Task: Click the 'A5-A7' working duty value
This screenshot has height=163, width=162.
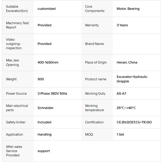Action: click(x=121, y=94)
